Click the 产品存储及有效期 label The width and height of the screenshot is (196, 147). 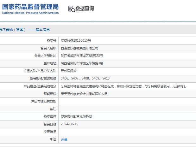44,101
